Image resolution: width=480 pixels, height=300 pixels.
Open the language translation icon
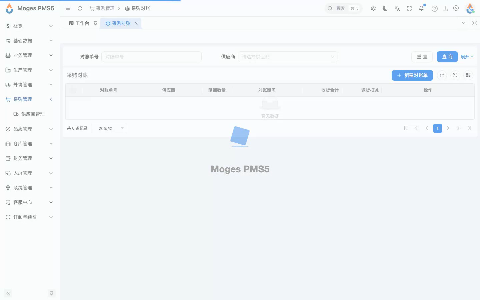click(x=397, y=8)
